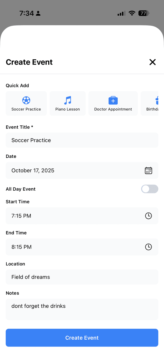
Task: Dismiss the form with the X button
Action: 152,62
